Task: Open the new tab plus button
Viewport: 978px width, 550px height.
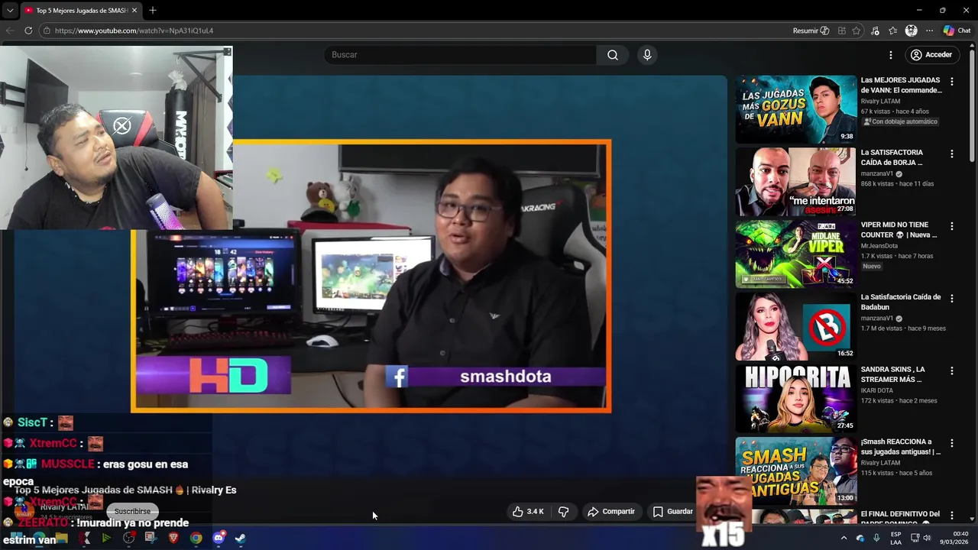Action: coord(153,10)
